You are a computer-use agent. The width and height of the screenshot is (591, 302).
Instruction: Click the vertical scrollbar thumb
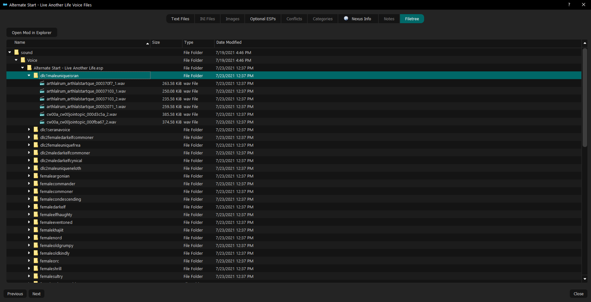click(585, 97)
